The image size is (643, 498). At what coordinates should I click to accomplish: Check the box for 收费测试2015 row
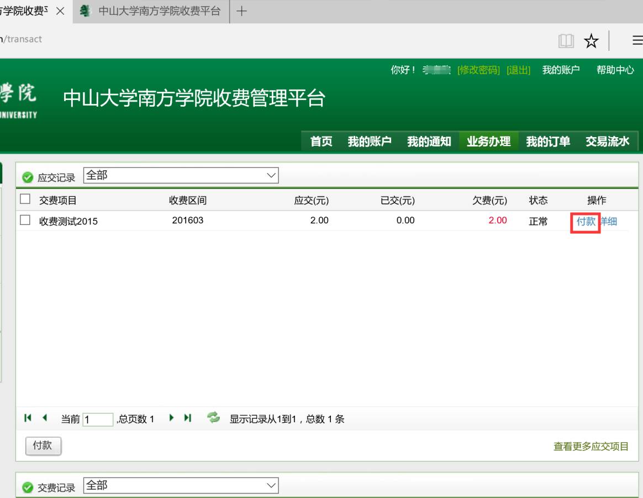pyautogui.click(x=25, y=220)
